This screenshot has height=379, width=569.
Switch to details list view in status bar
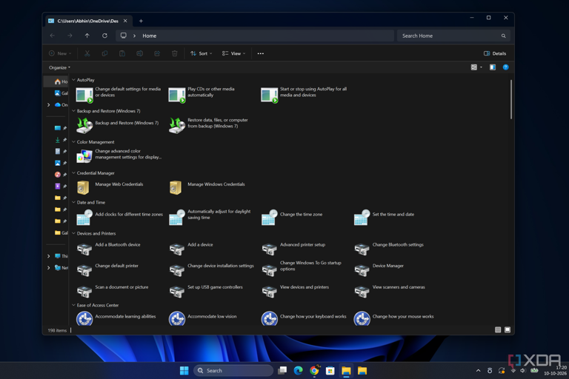point(498,329)
